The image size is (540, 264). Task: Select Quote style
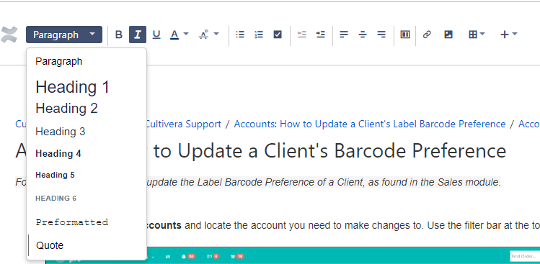pyautogui.click(x=50, y=245)
